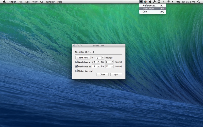The image size is (203, 127).
Task: Click the Close button in Silent Time
Action: click(103, 74)
